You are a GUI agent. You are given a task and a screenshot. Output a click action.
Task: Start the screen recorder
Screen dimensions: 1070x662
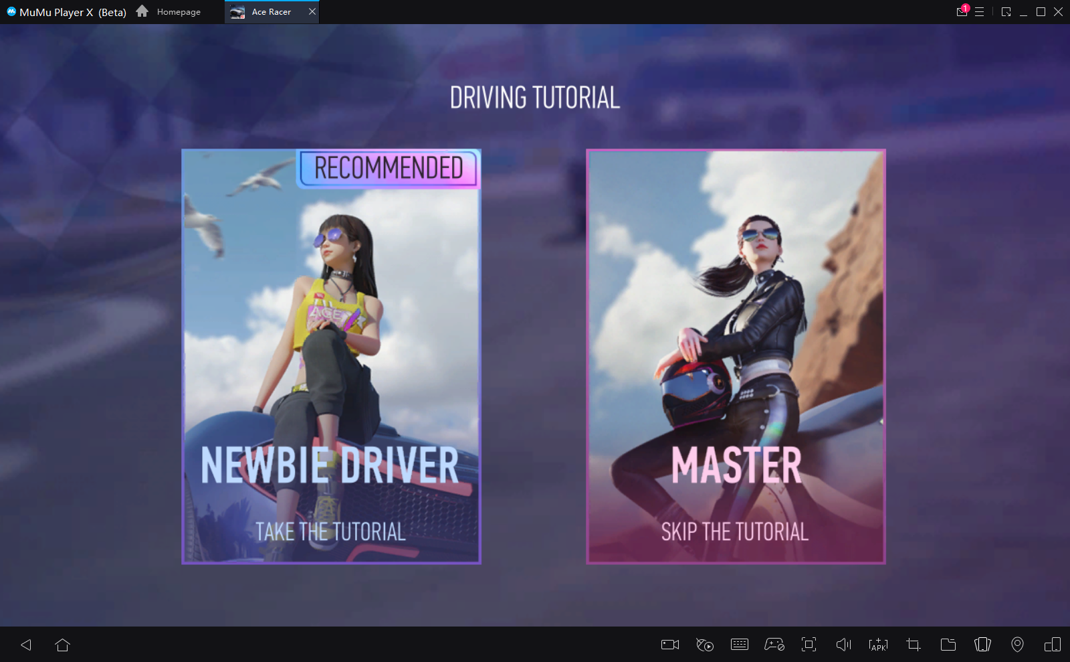[670, 645]
